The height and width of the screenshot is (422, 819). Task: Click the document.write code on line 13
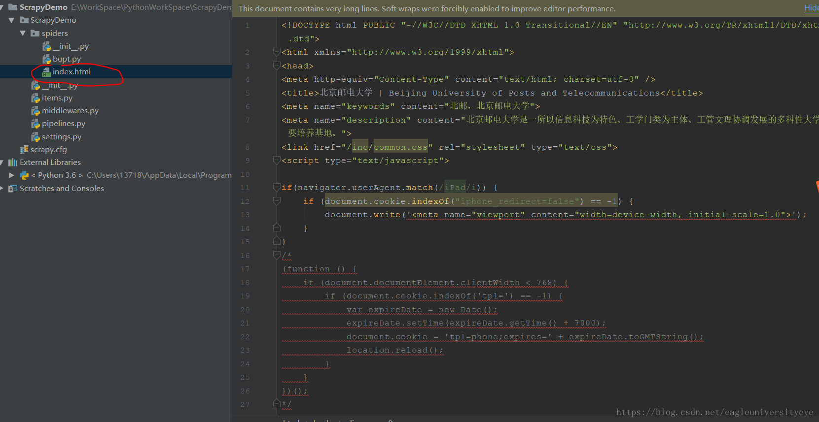pyautogui.click(x=566, y=215)
